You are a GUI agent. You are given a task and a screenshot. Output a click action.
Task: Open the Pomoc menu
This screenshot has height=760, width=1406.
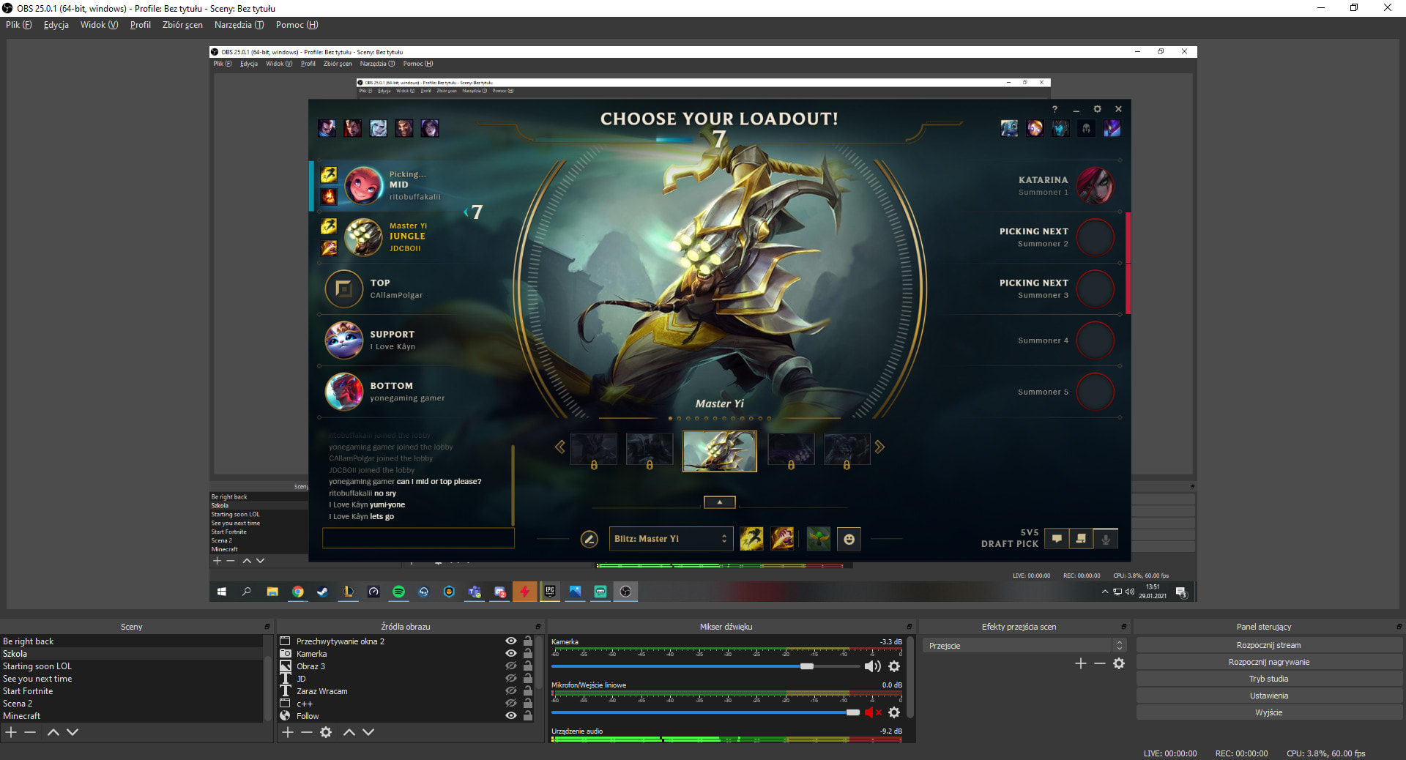[297, 25]
